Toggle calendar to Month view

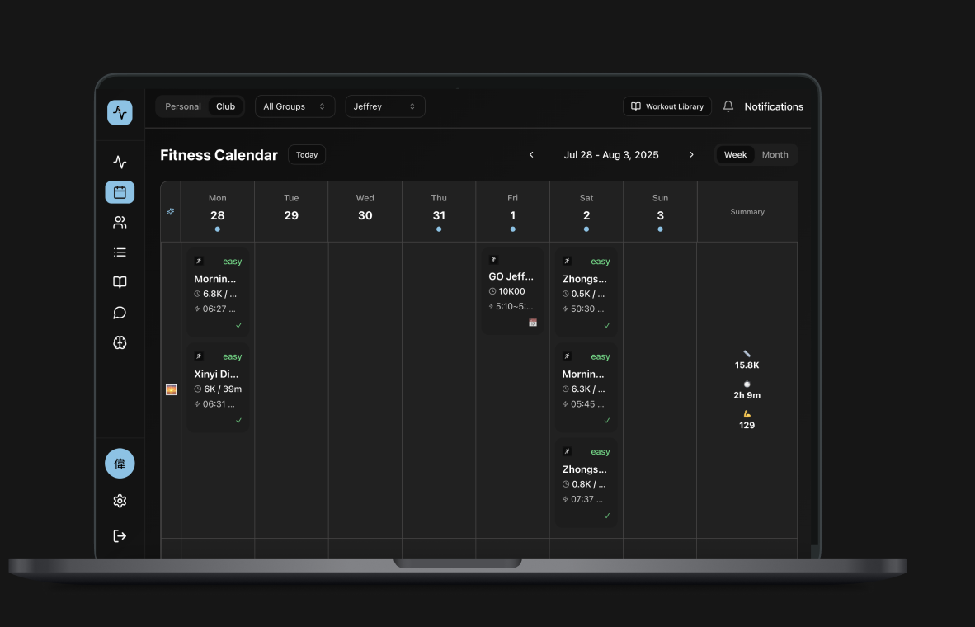pyautogui.click(x=775, y=155)
